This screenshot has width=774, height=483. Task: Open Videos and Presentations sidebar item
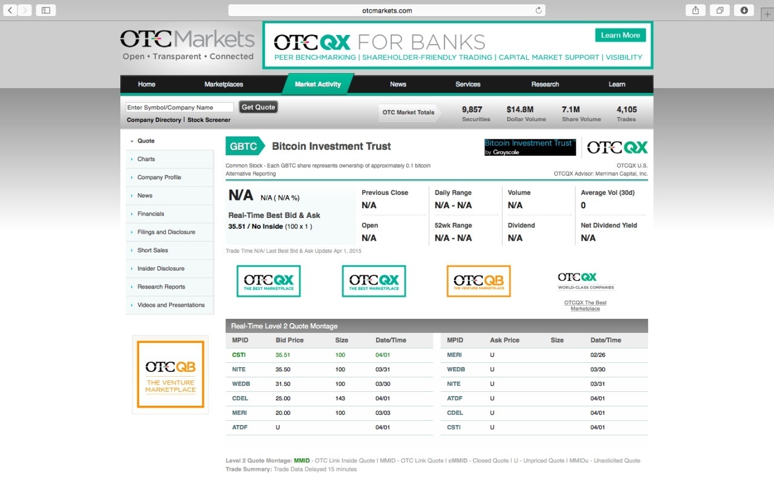coord(170,305)
